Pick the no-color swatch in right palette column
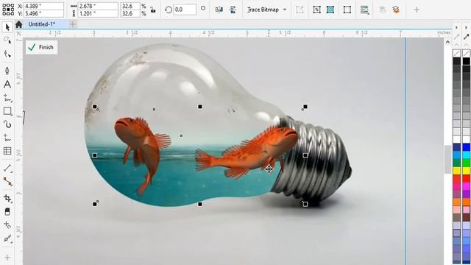 point(466,54)
